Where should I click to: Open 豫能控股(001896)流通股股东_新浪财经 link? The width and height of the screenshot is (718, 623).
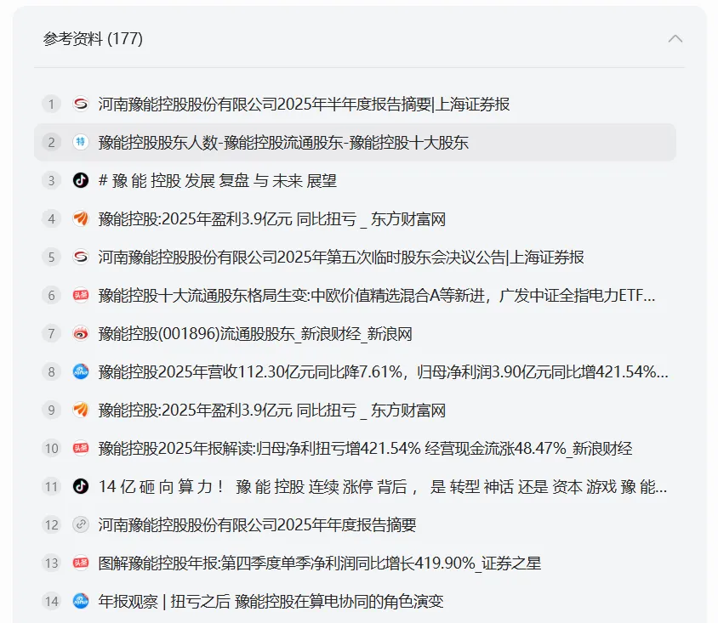(x=255, y=333)
